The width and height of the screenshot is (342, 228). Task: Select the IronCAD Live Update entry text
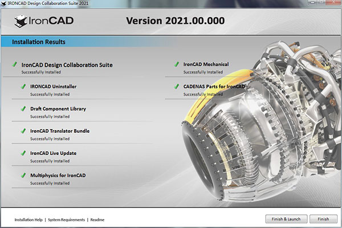click(x=53, y=153)
